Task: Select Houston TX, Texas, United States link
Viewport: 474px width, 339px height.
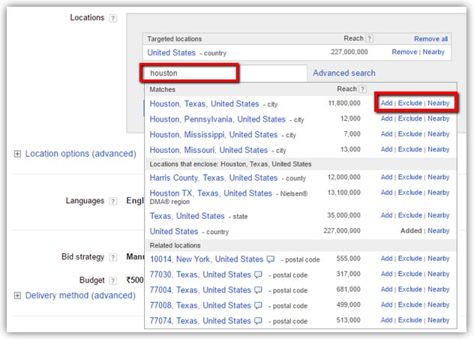Action: point(211,193)
